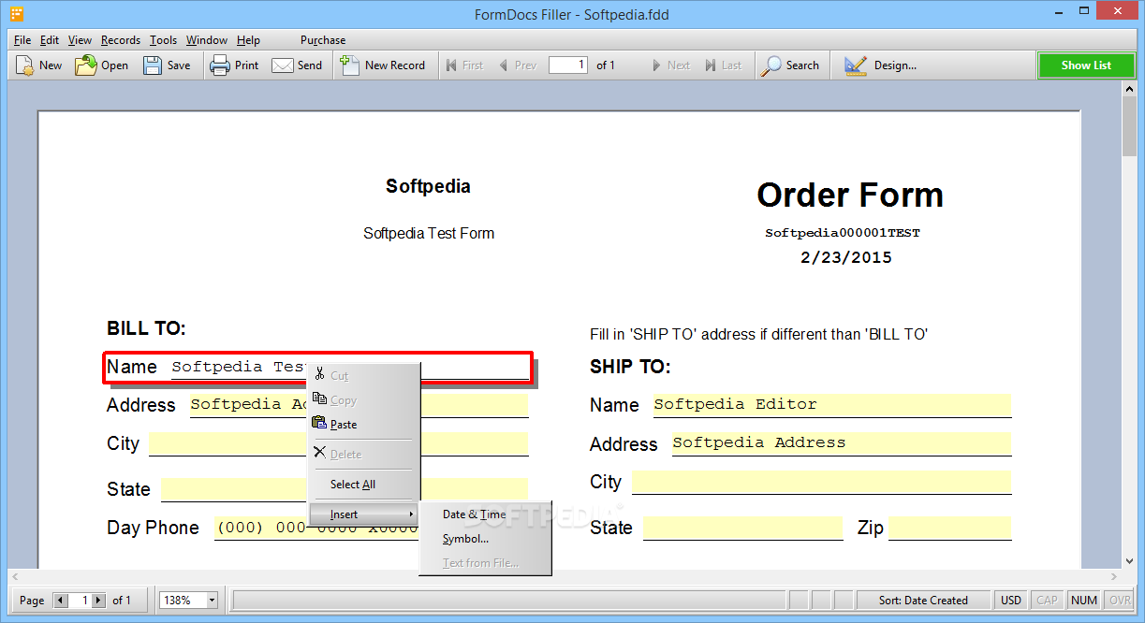Click the FormDocs app icon in title bar
The height and width of the screenshot is (623, 1145).
[x=17, y=14]
